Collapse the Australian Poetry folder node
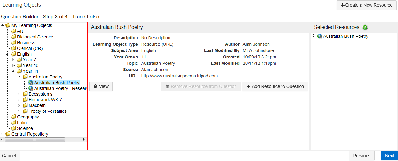Screen dimensions: 398x161 pos(19,77)
